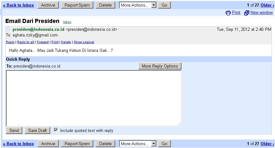Image resolution: width=275 pixels, height=148 pixels.
Task: Open the bottom More Actions dropdown
Action: point(138,144)
